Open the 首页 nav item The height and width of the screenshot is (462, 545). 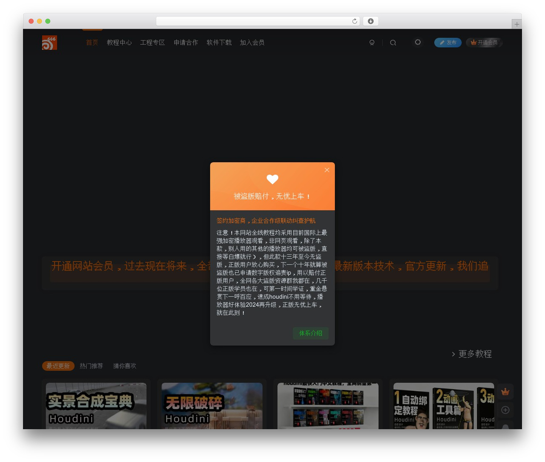click(x=92, y=43)
